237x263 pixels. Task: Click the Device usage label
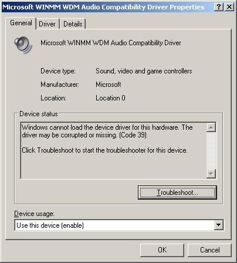(34, 214)
